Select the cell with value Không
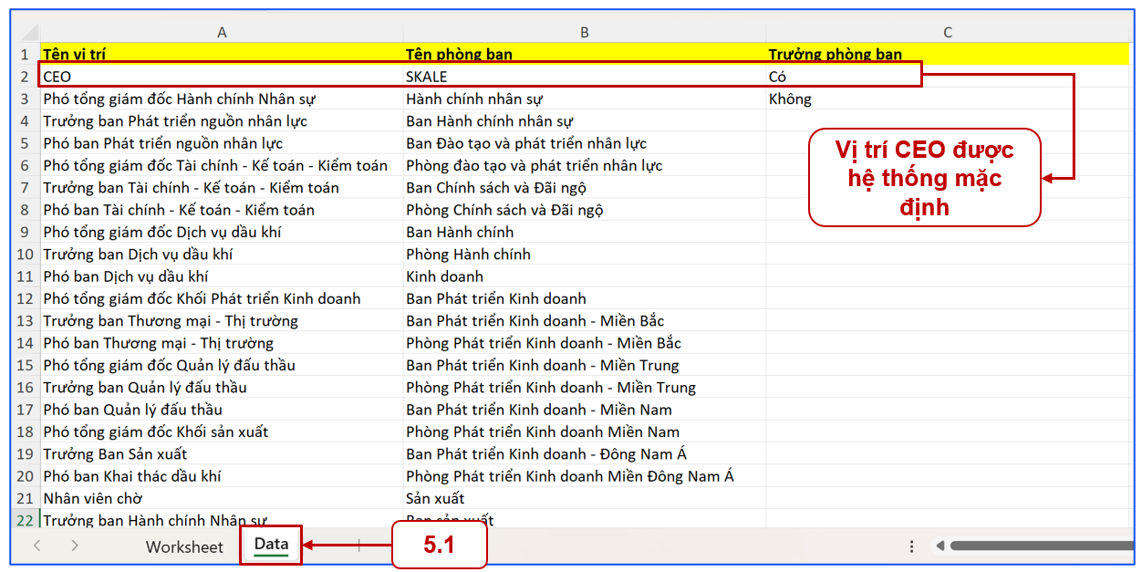Viewport: 1142px width, 572px height. [x=948, y=99]
